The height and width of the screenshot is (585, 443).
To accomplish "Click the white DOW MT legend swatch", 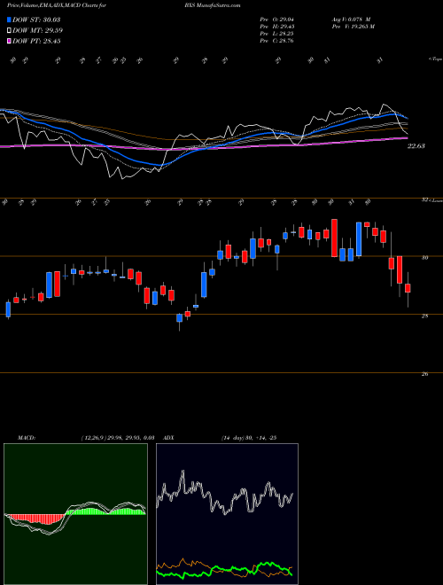I will 9,31.
